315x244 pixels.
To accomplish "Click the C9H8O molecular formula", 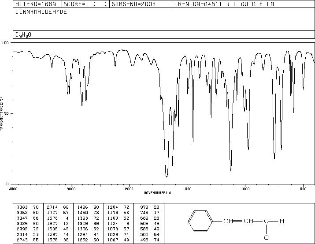I will pyautogui.click(x=23, y=35).
